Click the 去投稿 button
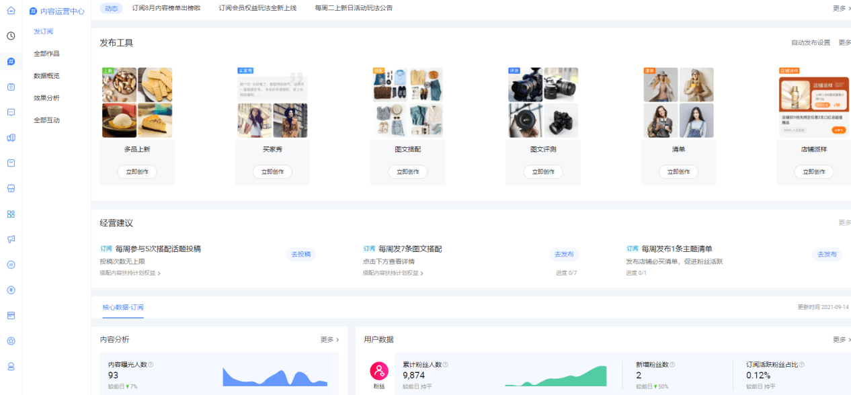This screenshot has width=851, height=395. point(301,255)
